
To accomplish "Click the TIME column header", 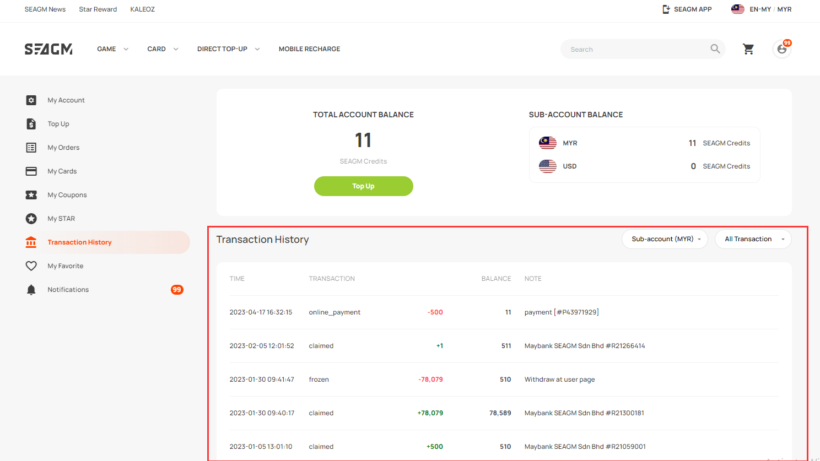I will (237, 279).
